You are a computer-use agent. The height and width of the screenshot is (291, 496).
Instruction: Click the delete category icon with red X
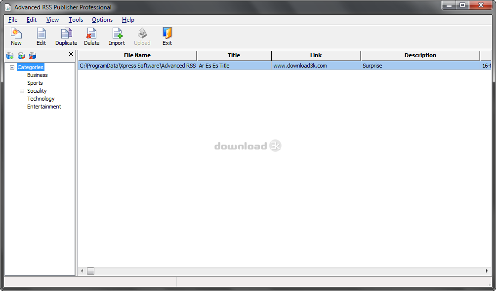[33, 56]
